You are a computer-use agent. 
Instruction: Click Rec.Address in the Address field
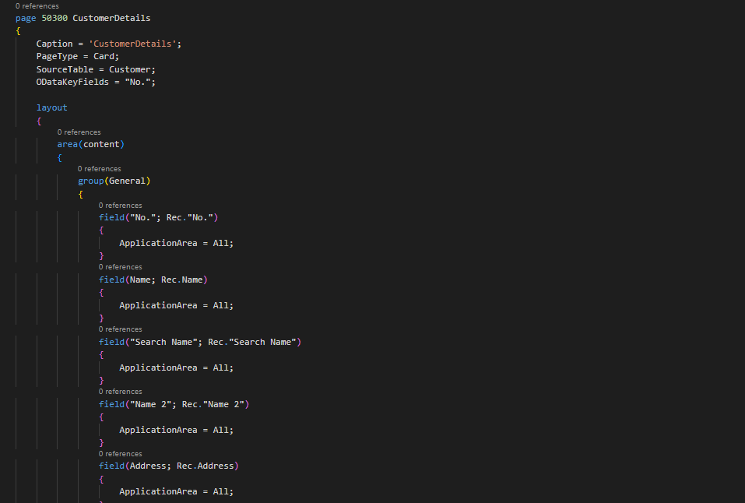(206, 466)
